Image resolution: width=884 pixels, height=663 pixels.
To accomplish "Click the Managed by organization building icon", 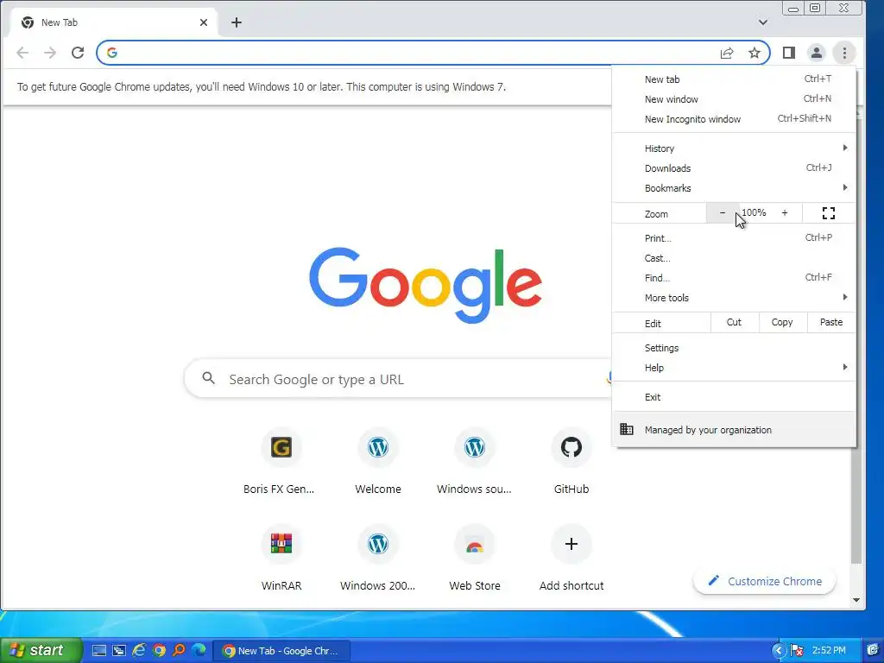I will click(x=627, y=429).
